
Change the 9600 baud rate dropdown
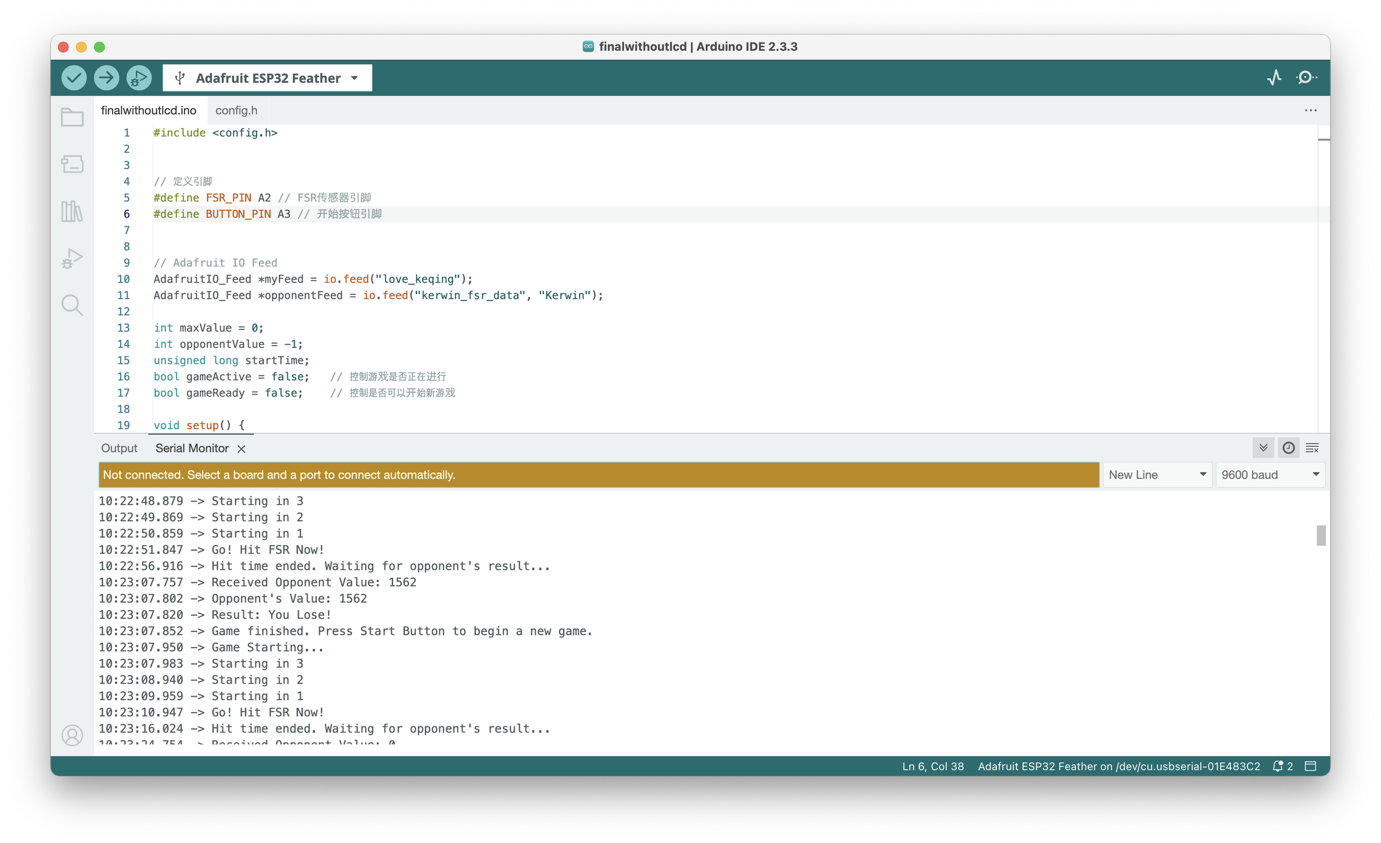pyautogui.click(x=1269, y=474)
